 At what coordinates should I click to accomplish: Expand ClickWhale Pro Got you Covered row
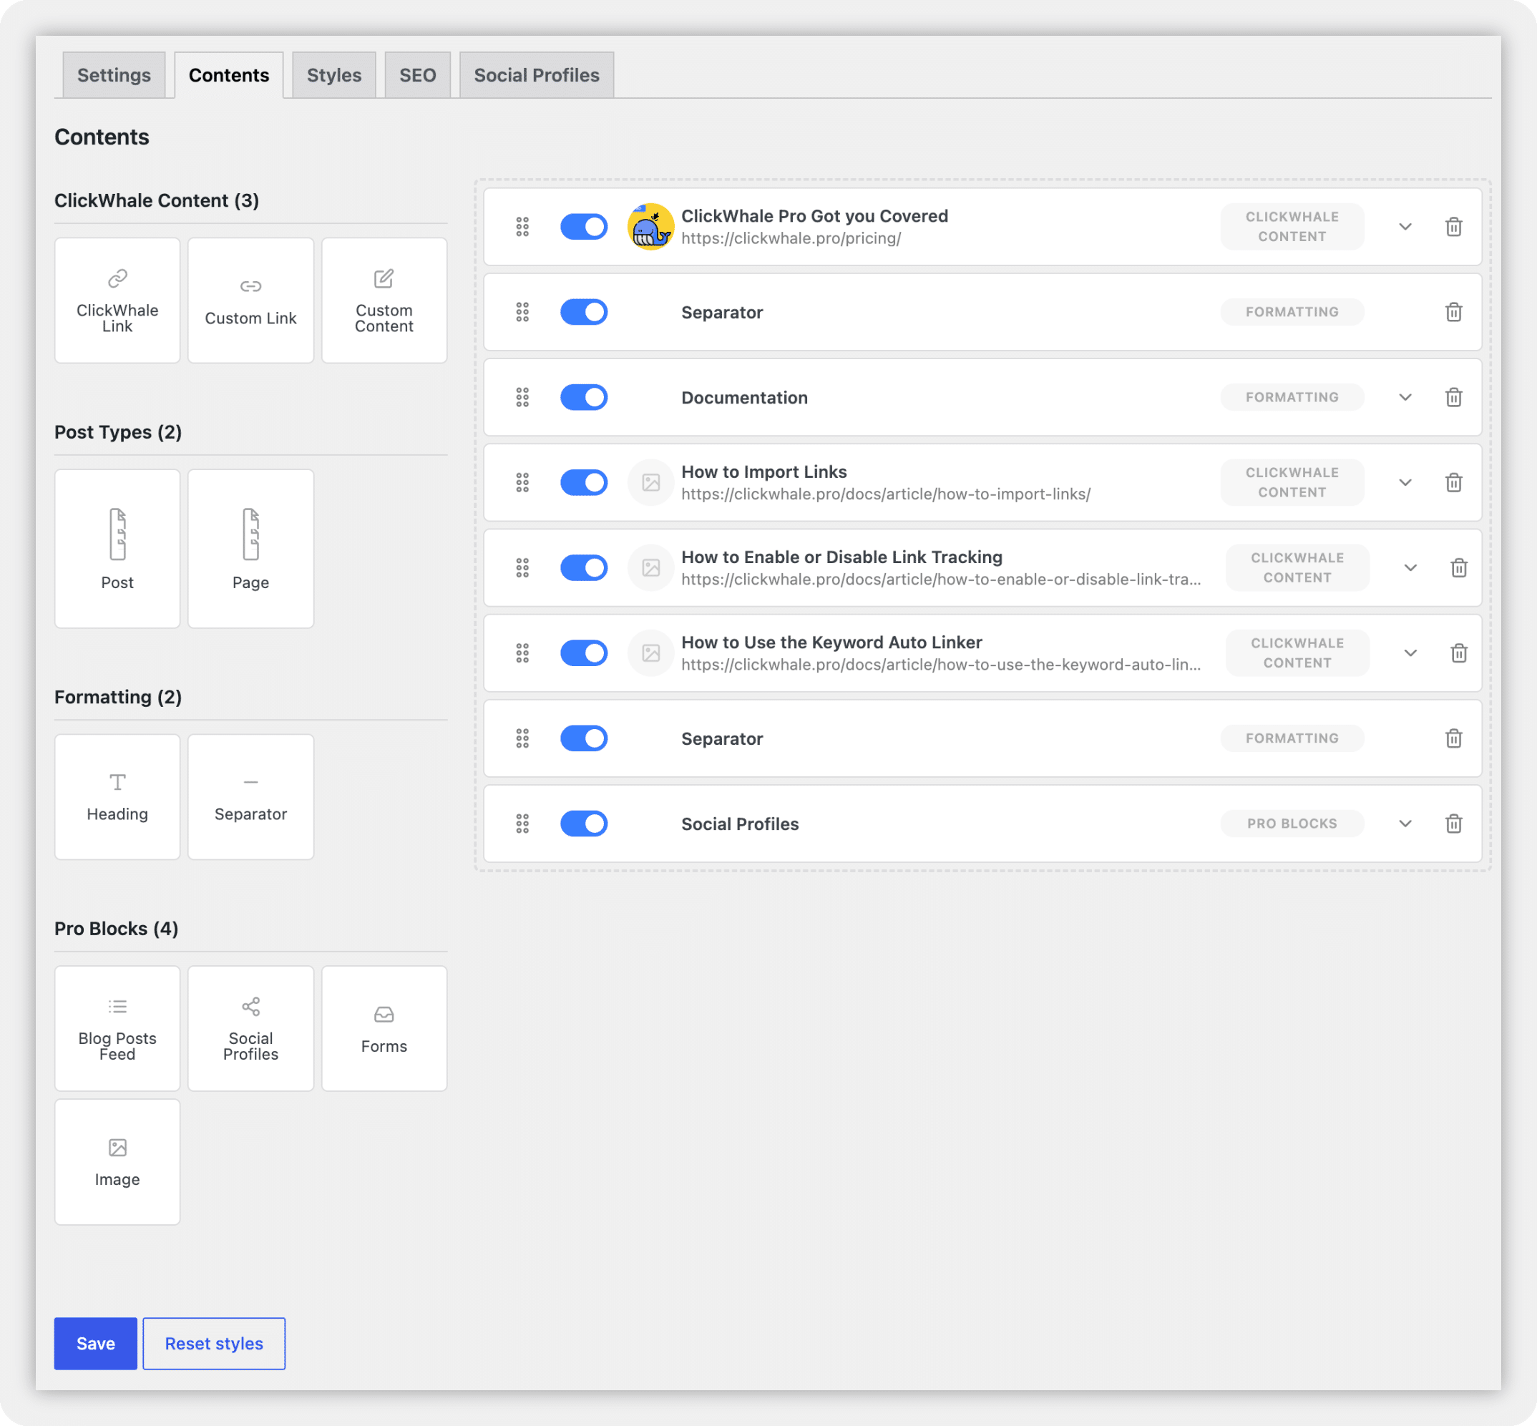[1405, 227]
